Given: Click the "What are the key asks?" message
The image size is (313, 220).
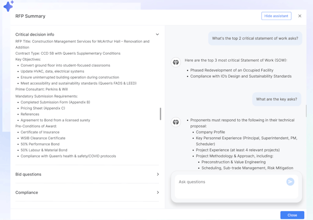Looking at the screenshot, I should pyautogui.click(x=276, y=99).
